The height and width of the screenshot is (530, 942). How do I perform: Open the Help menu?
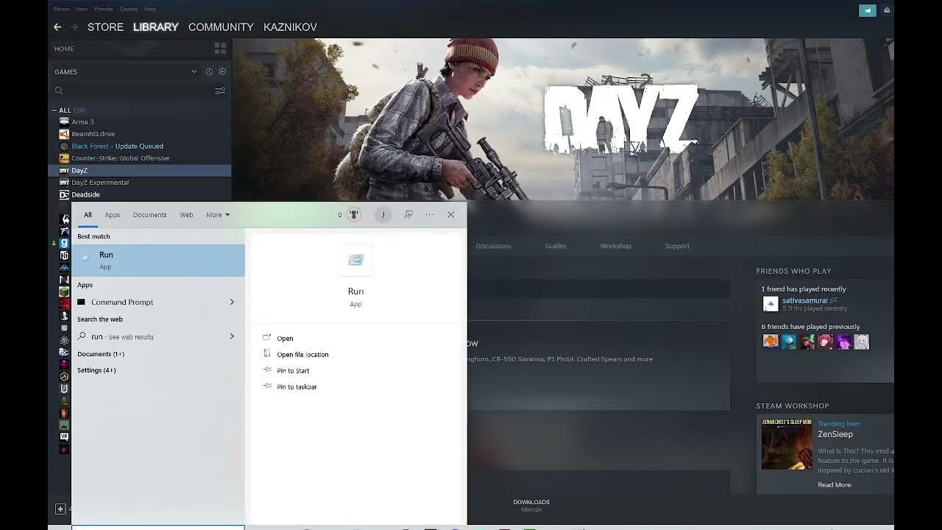coord(150,9)
